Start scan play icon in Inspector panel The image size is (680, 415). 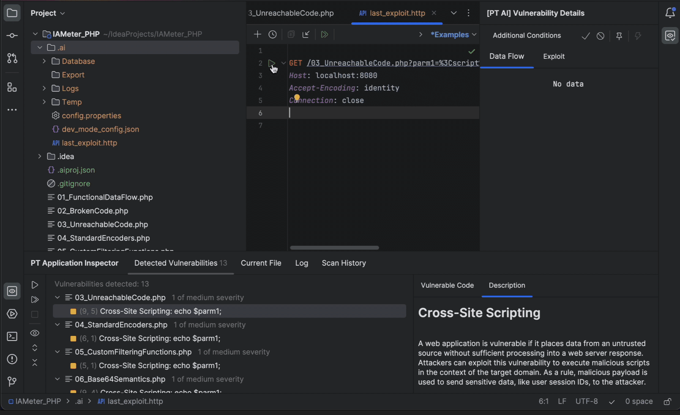coord(35,285)
